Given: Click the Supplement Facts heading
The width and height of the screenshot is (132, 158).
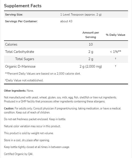Looking at the screenshot, I should [23, 6].
